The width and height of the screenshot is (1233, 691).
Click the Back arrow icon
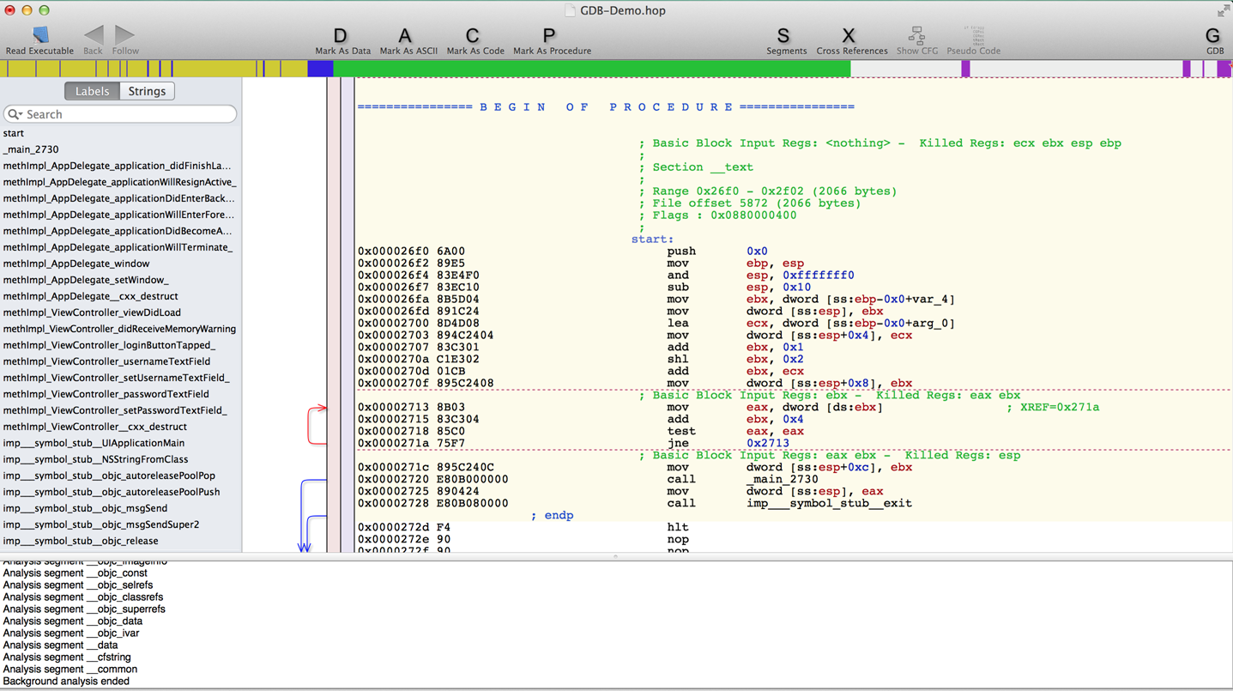pyautogui.click(x=93, y=36)
